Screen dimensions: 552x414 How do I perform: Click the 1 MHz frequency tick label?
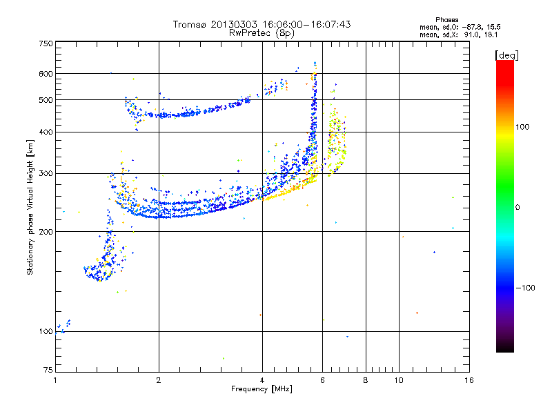click(55, 380)
